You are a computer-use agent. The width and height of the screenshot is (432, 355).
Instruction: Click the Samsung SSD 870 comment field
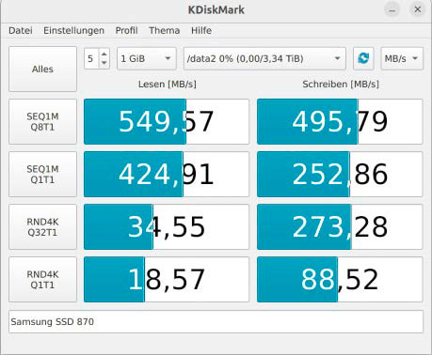pyautogui.click(x=216, y=321)
